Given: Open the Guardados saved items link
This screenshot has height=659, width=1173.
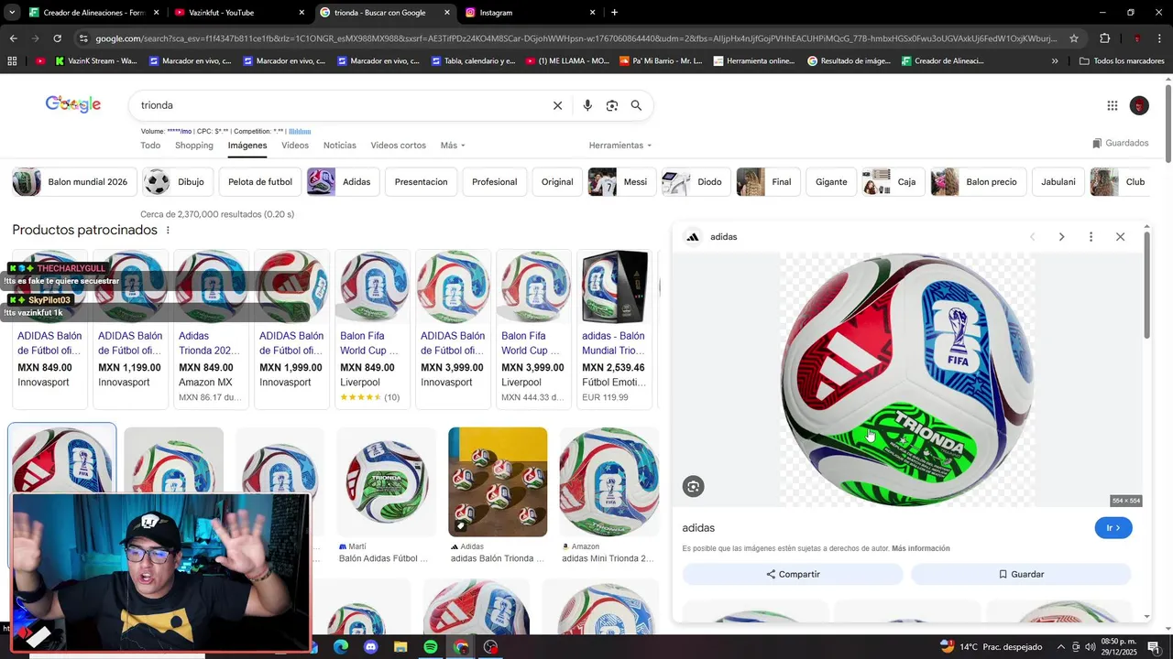Looking at the screenshot, I should (x=1120, y=144).
